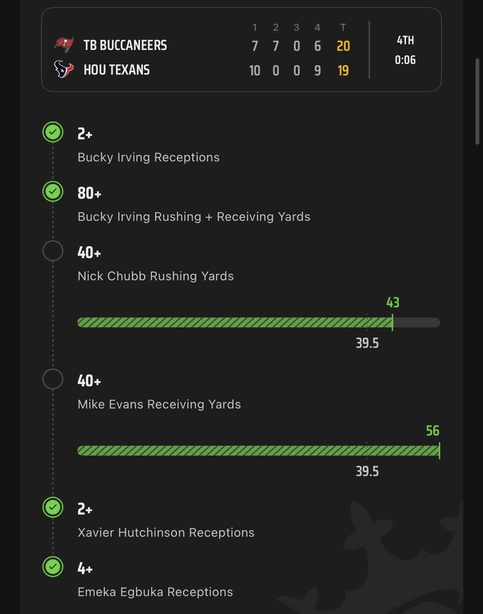Viewport: 483px width, 614px height.
Task: Open the HOU Texans team name
Action: click(x=117, y=70)
